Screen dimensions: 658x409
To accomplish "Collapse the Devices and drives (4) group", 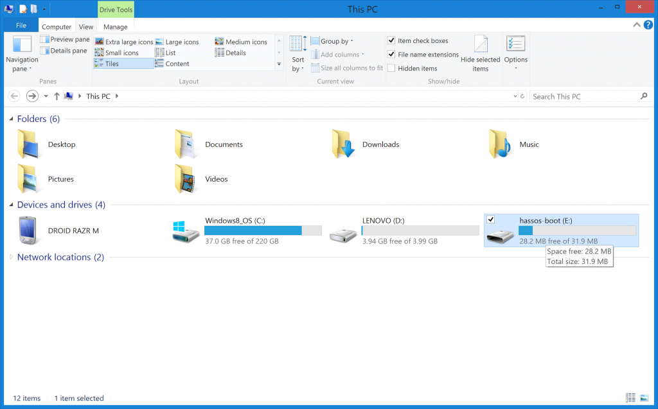I will 12,205.
